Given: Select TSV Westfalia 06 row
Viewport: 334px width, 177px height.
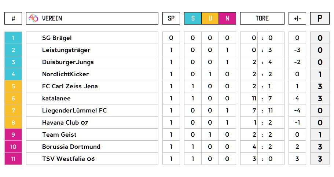Looking at the screenshot, I should 68,159.
